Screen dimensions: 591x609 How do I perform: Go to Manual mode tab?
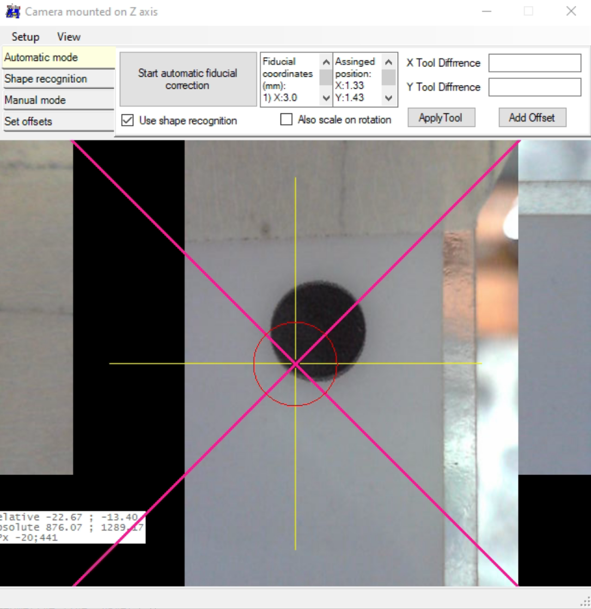(x=58, y=100)
